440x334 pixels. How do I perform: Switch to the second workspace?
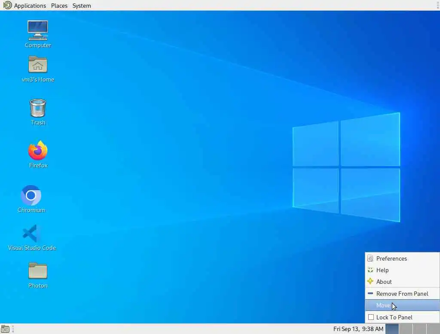coord(406,329)
